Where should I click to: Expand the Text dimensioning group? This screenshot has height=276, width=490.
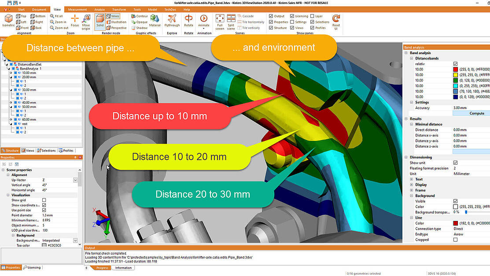412,180
